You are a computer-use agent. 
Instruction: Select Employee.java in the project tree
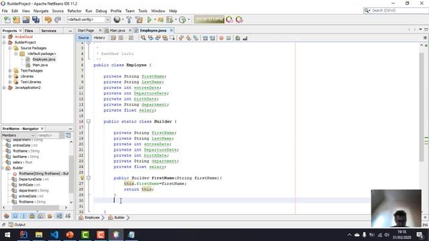[44, 60]
